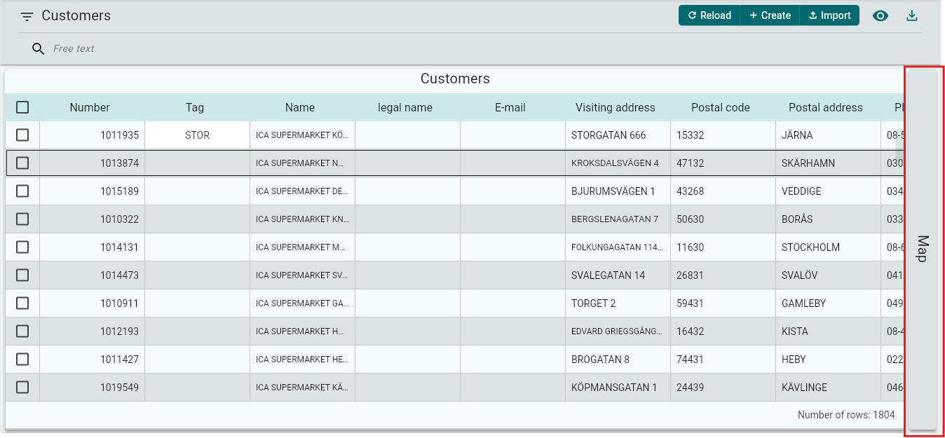945x438 pixels.
Task: Click the Reload button
Action: tap(709, 15)
